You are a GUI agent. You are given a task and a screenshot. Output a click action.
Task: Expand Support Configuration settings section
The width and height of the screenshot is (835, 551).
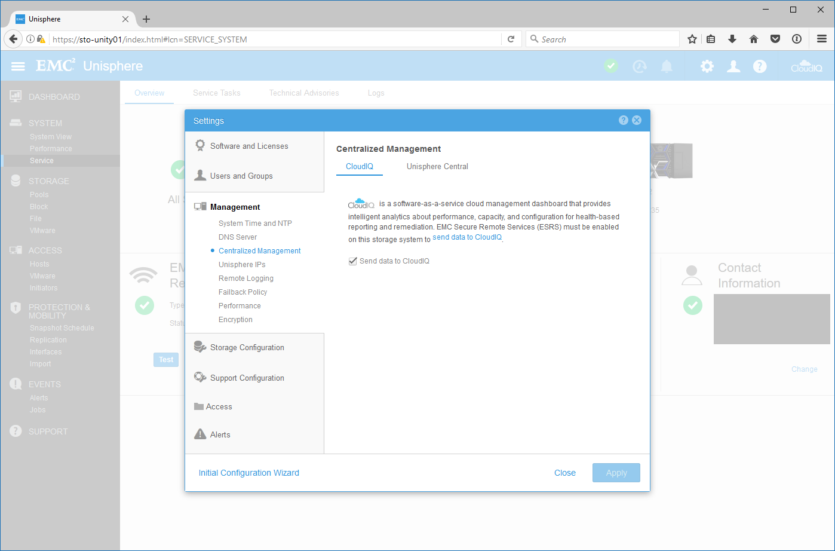click(x=247, y=378)
